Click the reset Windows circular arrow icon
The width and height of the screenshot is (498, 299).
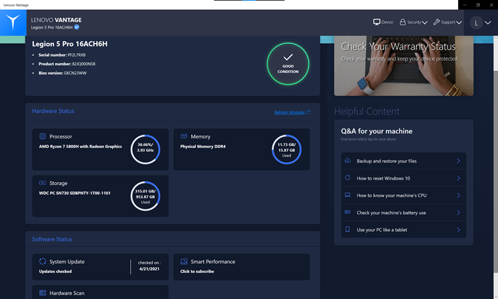(348, 178)
